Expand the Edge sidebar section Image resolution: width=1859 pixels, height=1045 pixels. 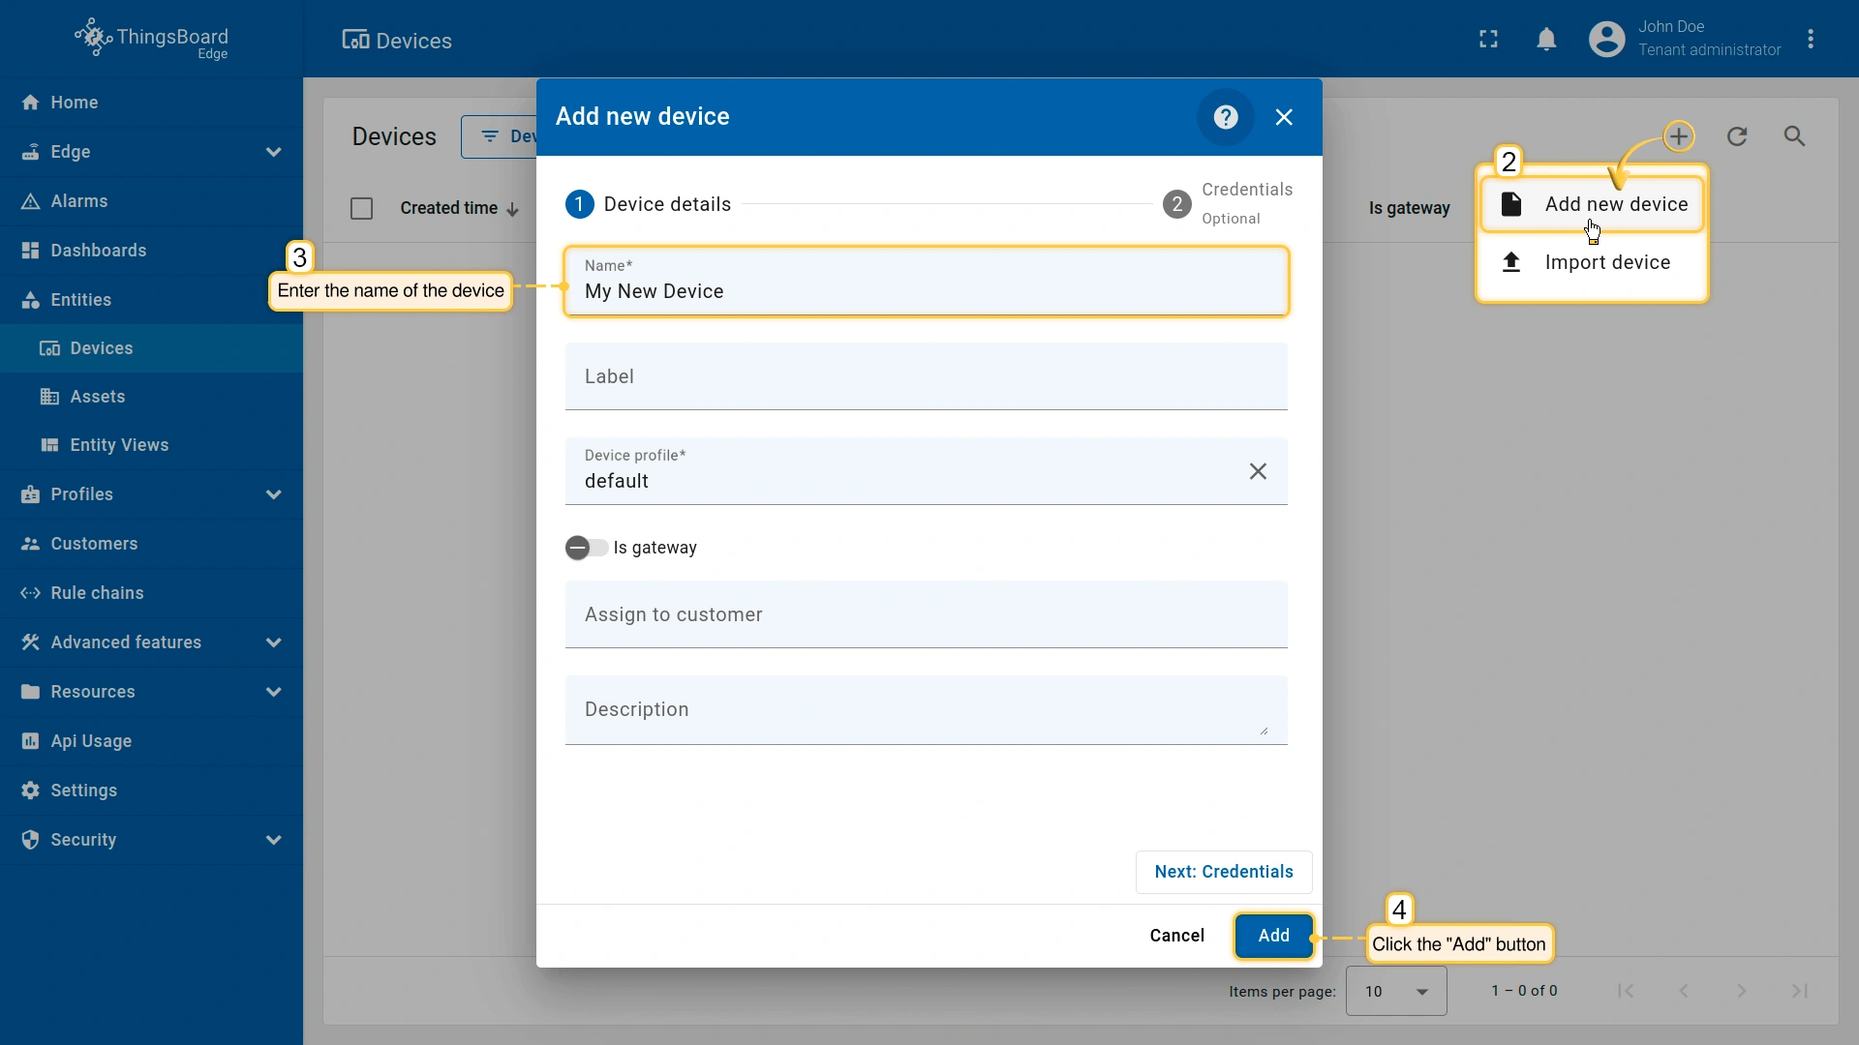(x=273, y=152)
